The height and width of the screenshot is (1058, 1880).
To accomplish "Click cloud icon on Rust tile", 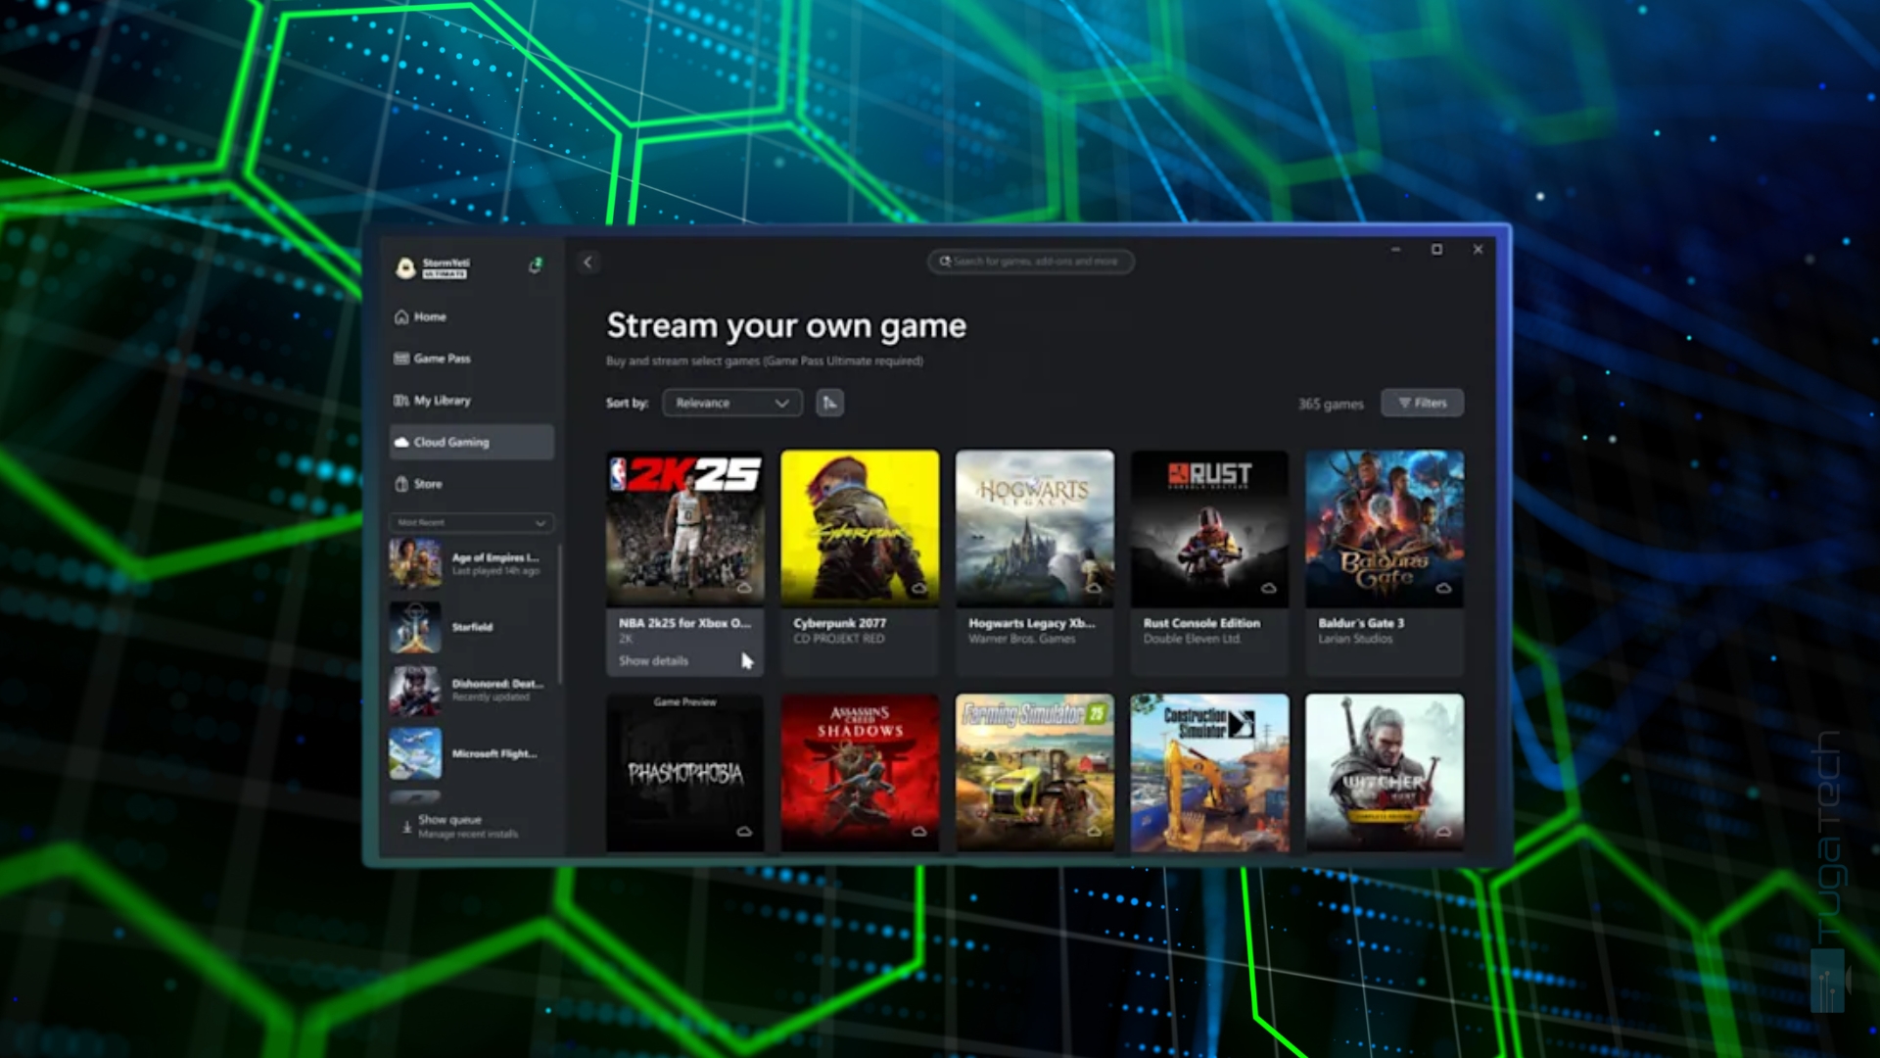I will pyautogui.click(x=1268, y=588).
